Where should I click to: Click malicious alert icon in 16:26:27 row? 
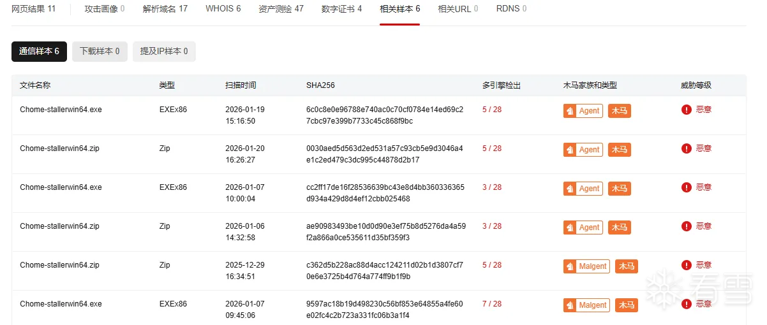[687, 148]
